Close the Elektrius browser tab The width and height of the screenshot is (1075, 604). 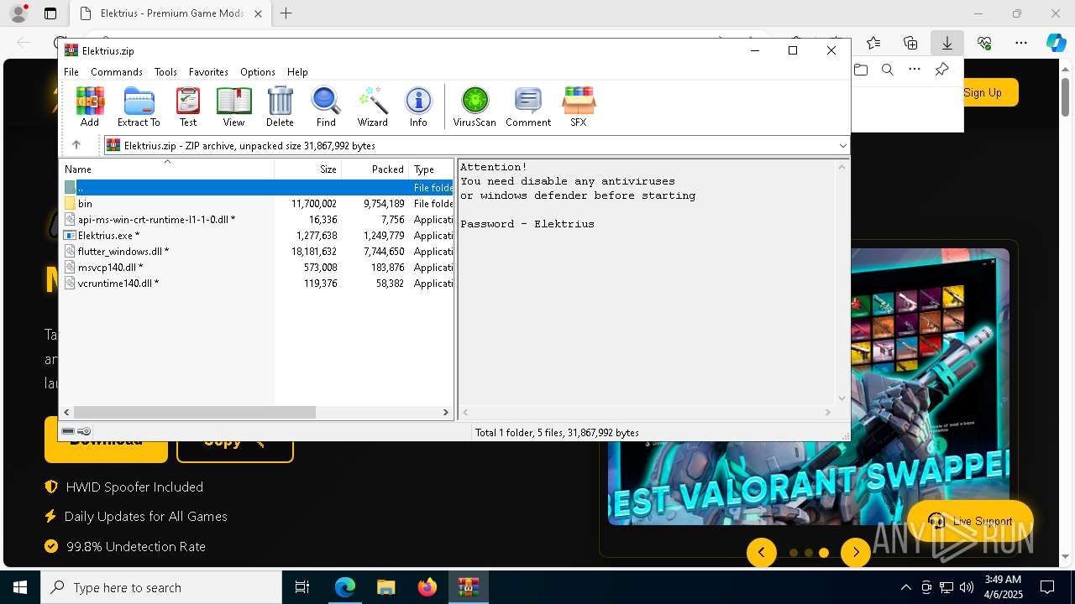[x=258, y=13]
